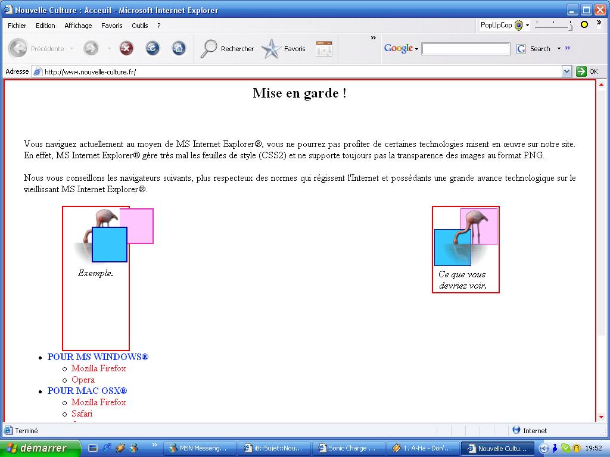Launch Internet Explorer from quick launch
Viewport: 610px width, 457px height.
click(x=107, y=448)
